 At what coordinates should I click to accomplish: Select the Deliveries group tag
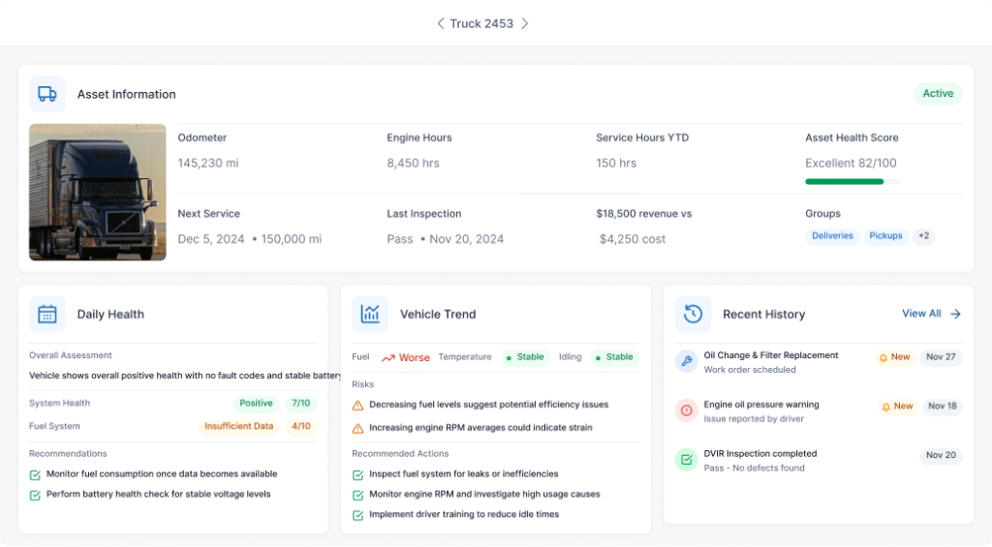point(832,236)
